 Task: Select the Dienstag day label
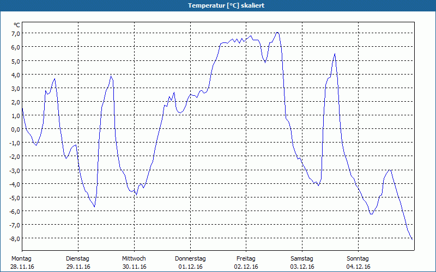tap(77, 259)
